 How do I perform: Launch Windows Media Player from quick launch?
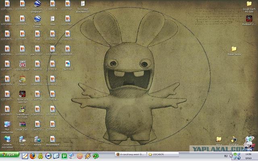pyautogui.click(x=48, y=156)
